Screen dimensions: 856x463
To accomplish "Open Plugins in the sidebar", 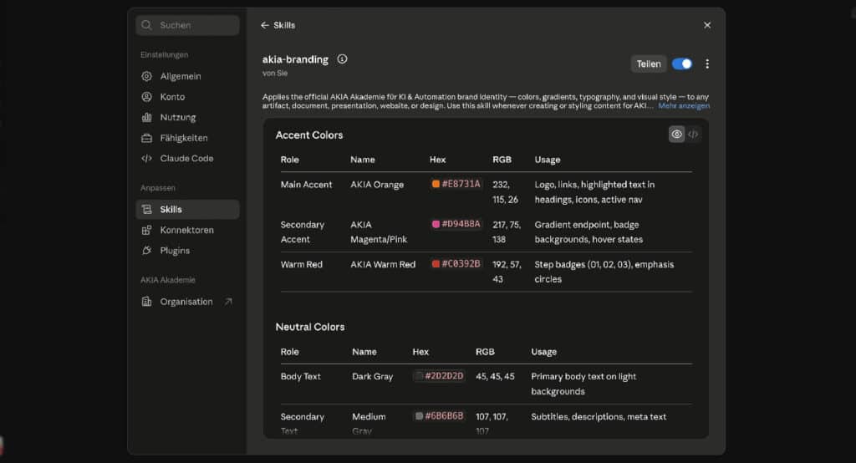I will (x=187, y=251).
